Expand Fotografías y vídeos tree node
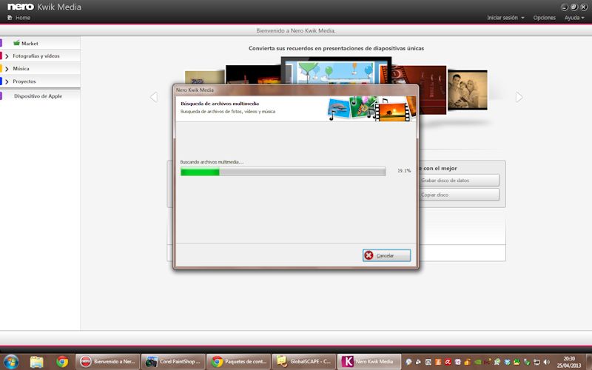 click(7, 56)
